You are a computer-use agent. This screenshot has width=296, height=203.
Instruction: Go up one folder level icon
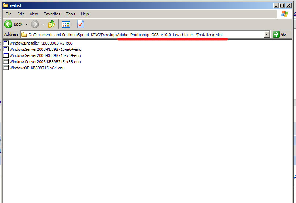tap(52, 24)
